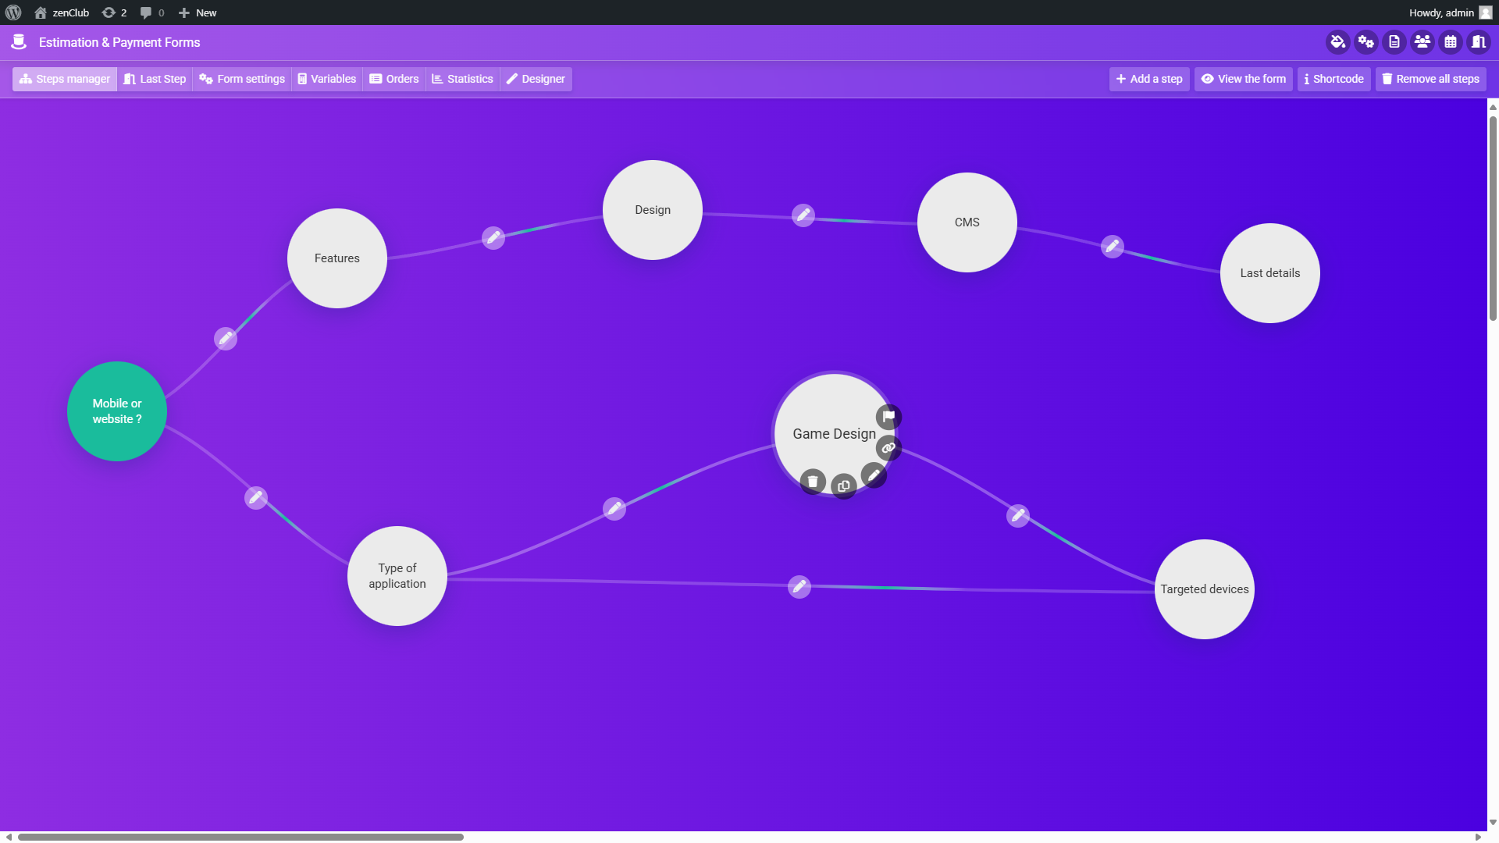Click the document page icon in header
Viewport: 1499px width, 843px height.
1394,42
